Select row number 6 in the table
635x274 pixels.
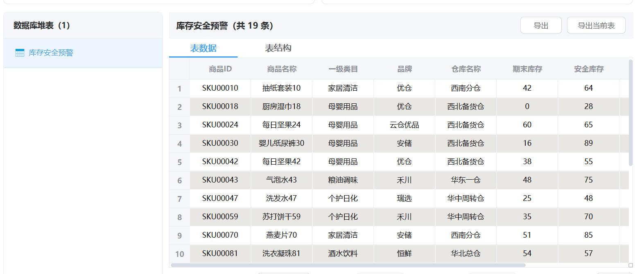(x=179, y=180)
